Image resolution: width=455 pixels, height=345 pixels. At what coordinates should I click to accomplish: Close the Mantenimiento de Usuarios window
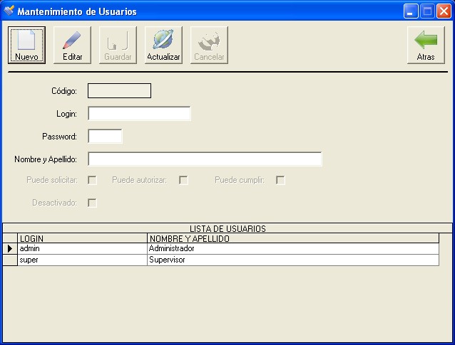(x=444, y=11)
